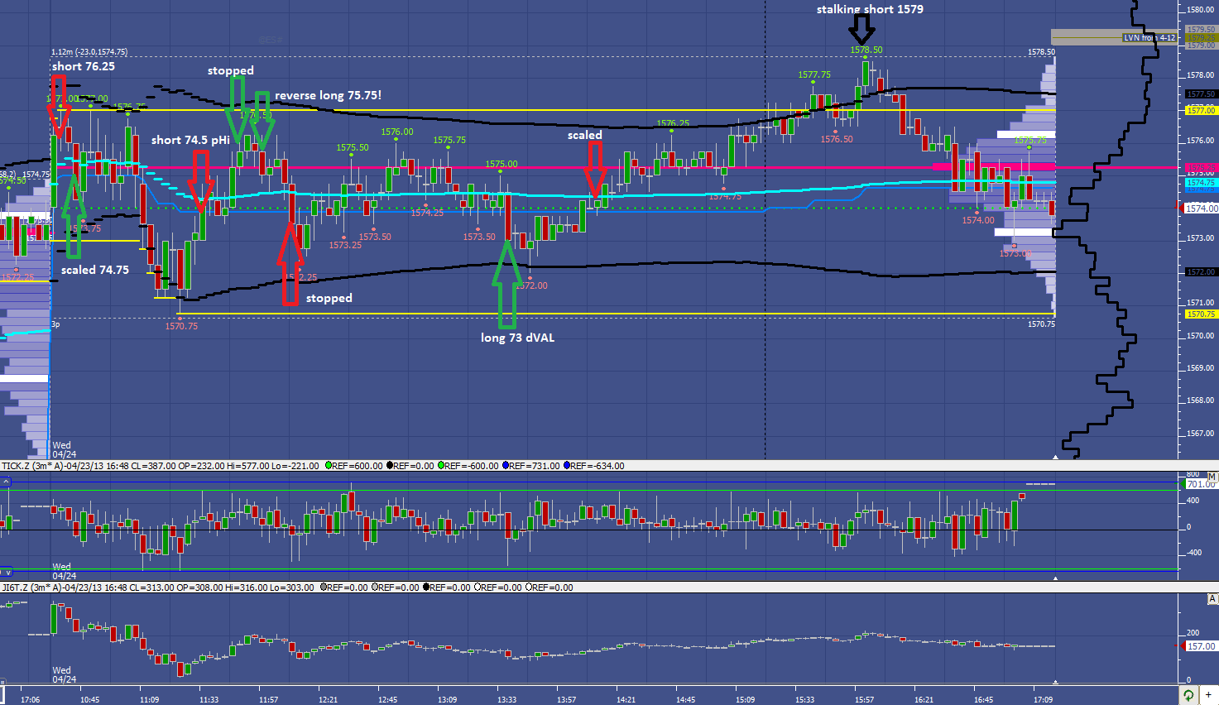The image size is (1219, 705).
Task: Click the 17:09 time axis label
Action: coord(1043,700)
